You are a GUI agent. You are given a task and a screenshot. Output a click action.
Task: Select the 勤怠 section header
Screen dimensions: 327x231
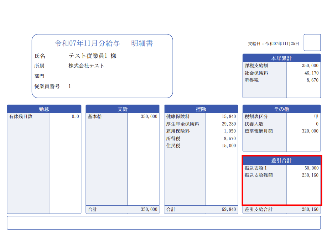[44, 109]
